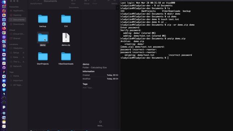Click 'touch text.txt' command in Terminal
The height and width of the screenshot is (131, 233).
click(x=170, y=19)
